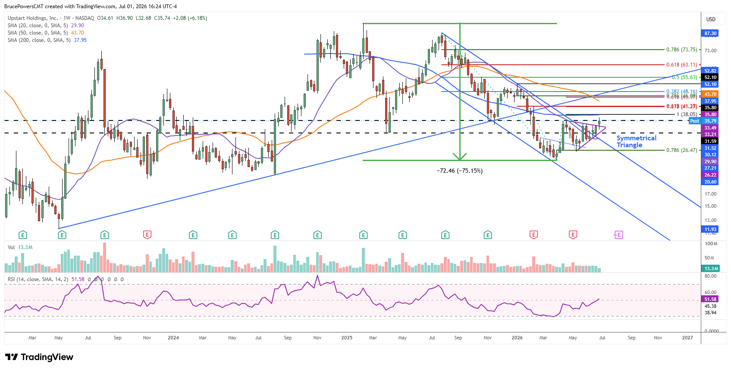Image resolution: width=731 pixels, height=370 pixels.
Task: Select the 2026 label on the time axis
Action: (517, 338)
